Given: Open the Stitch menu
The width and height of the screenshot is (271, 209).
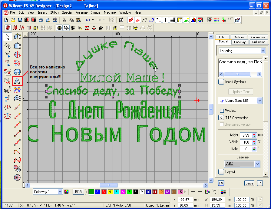Looking at the screenshot, I should 55,12.
